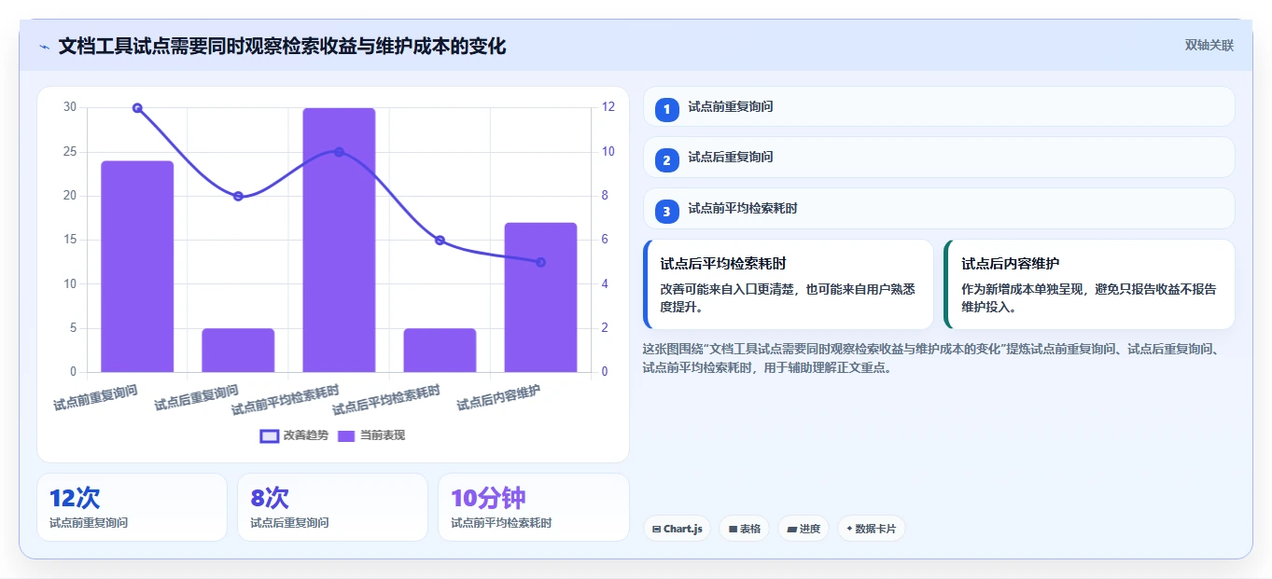Open the 试点后重复询问 list item
1272x579 pixels.
pos(939,157)
